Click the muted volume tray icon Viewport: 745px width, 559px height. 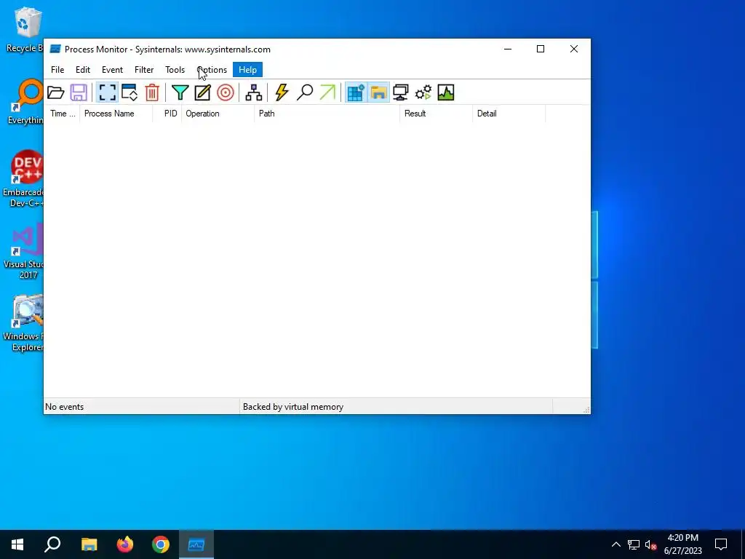(650, 544)
